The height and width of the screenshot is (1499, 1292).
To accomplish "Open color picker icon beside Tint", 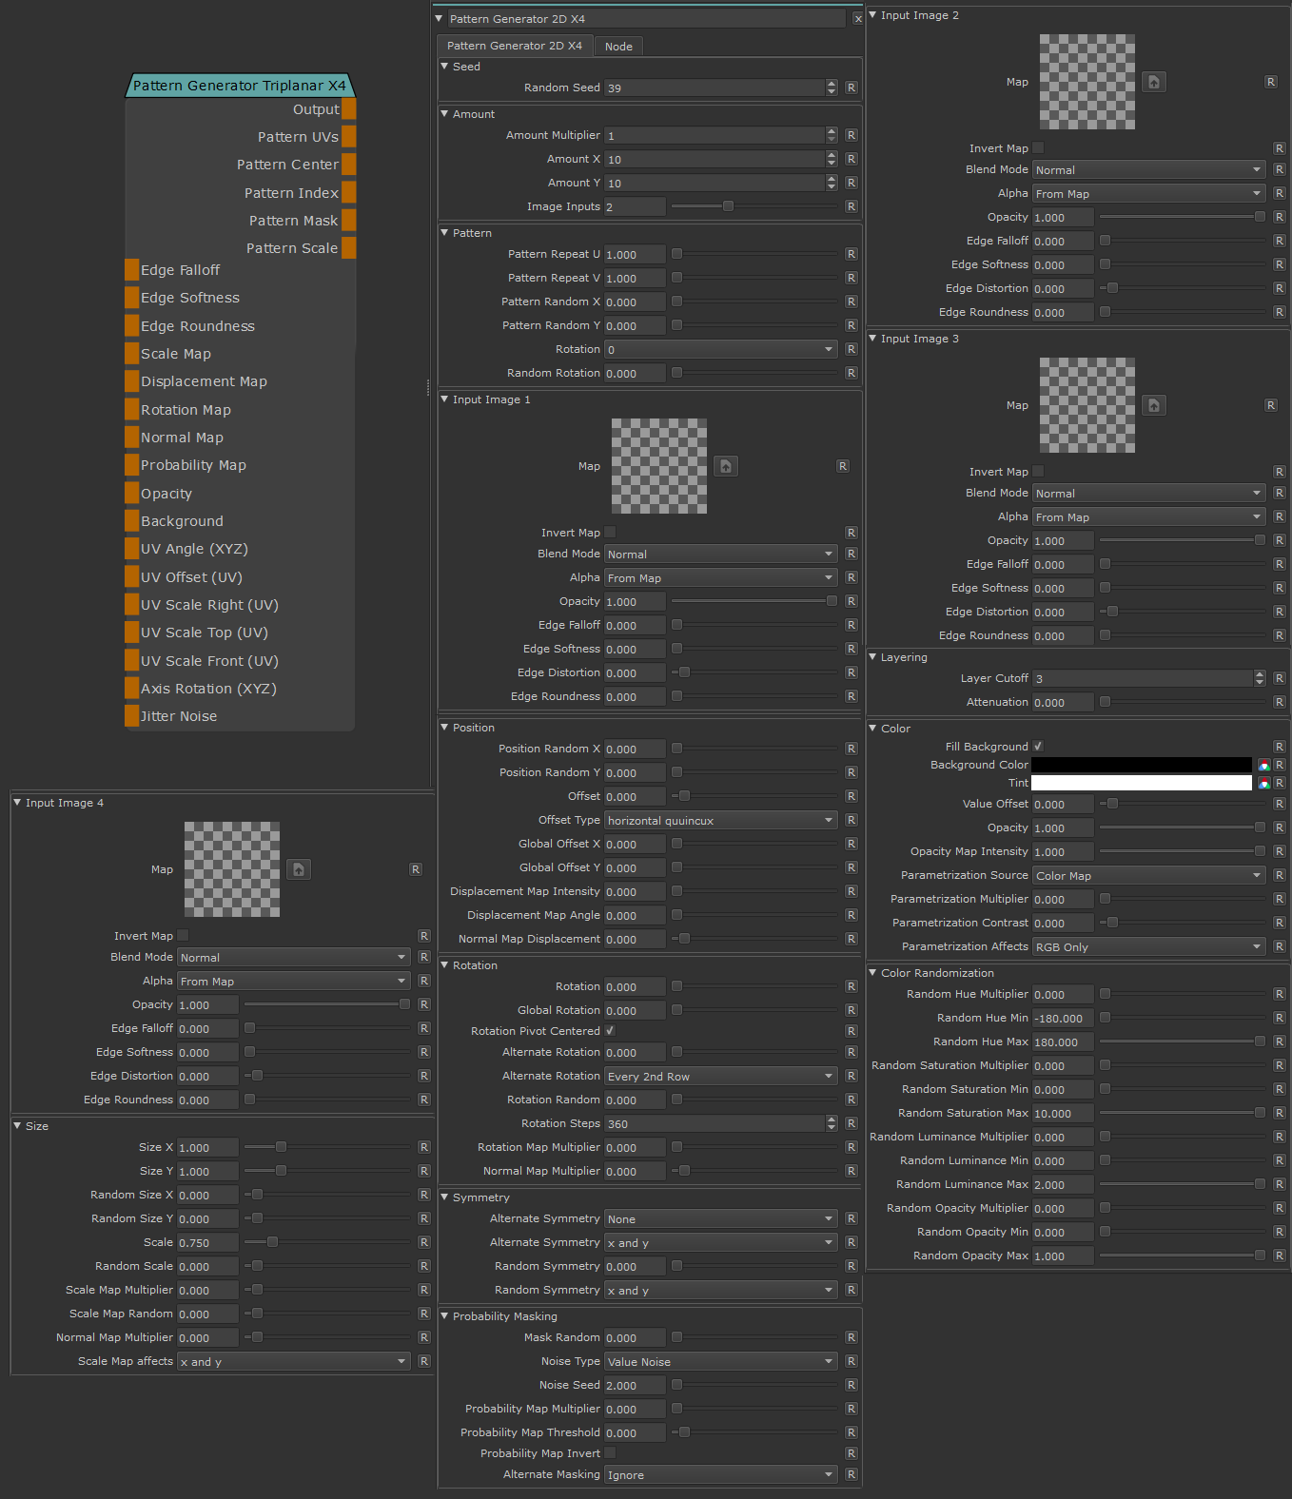I will 1264,783.
